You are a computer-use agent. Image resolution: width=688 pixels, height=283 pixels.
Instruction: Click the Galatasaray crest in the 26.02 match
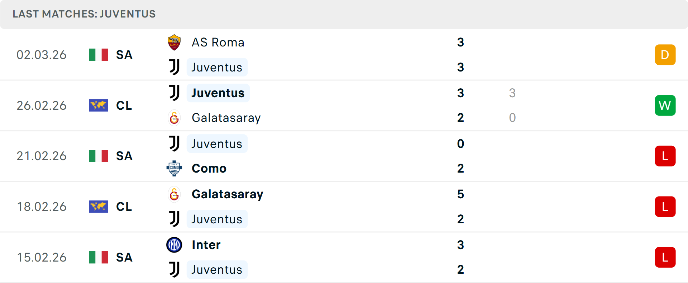tap(174, 118)
